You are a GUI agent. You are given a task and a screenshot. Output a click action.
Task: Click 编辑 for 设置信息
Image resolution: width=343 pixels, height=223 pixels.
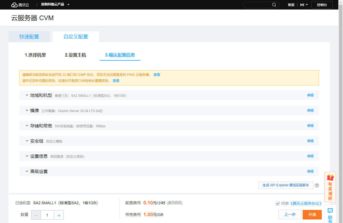tap(310, 156)
